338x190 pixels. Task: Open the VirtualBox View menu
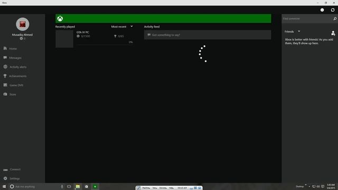point(155,188)
